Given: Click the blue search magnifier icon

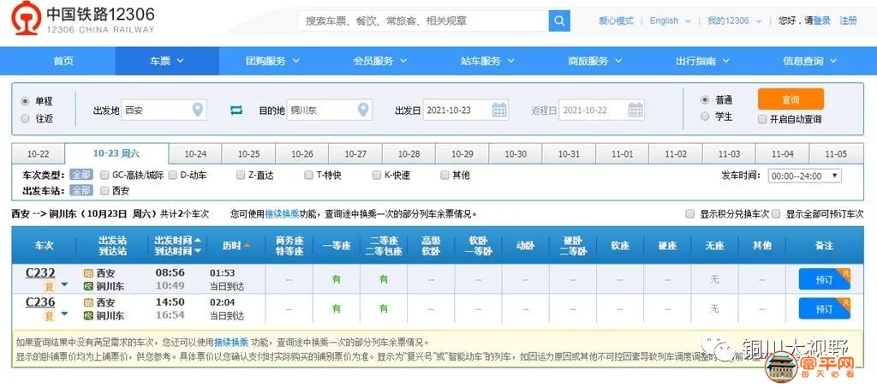Looking at the screenshot, I should coord(558,21).
